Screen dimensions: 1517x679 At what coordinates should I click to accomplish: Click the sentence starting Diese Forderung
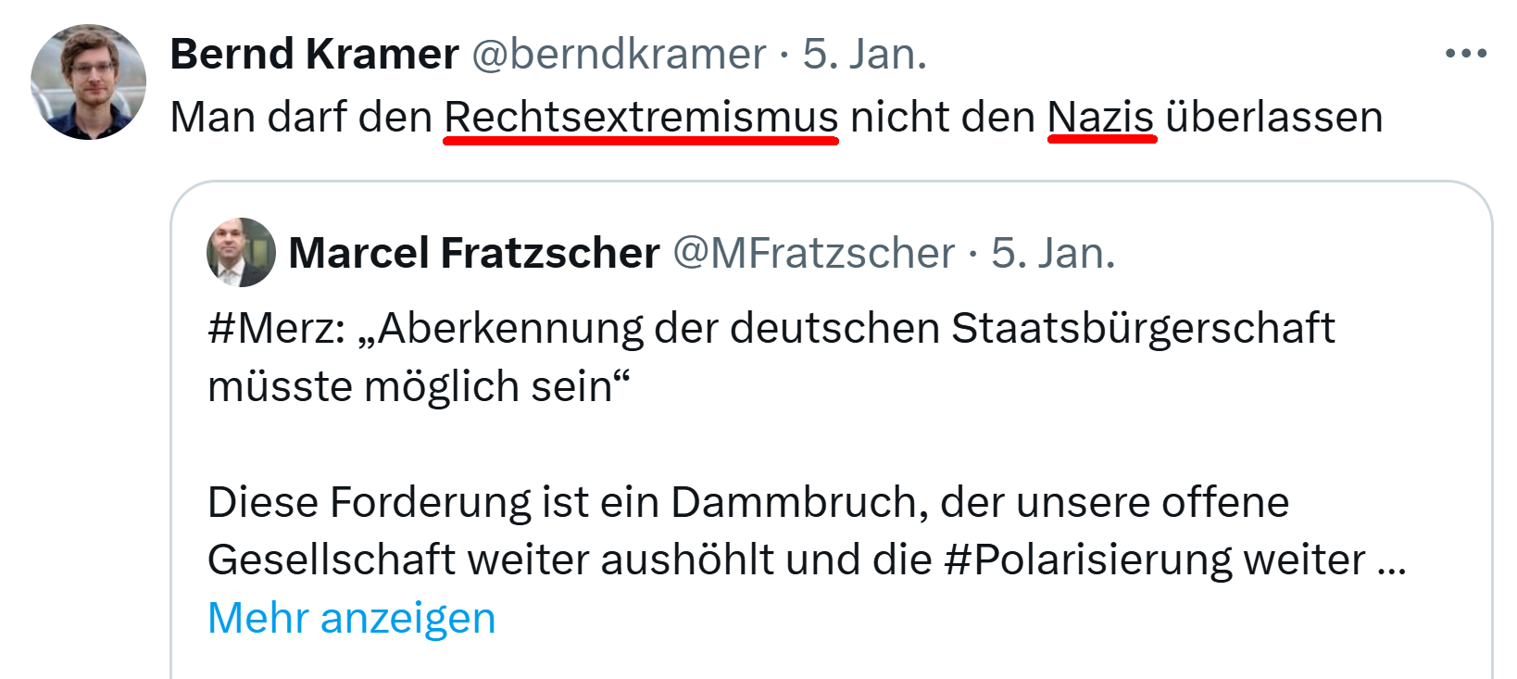[747, 502]
